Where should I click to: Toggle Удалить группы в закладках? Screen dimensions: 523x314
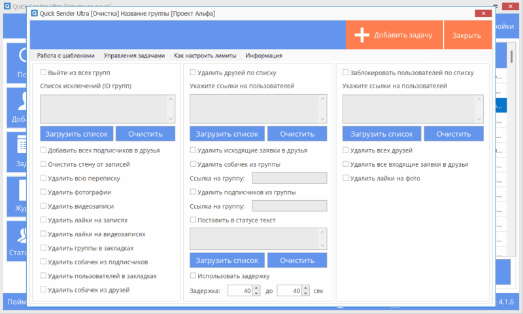pyautogui.click(x=43, y=247)
